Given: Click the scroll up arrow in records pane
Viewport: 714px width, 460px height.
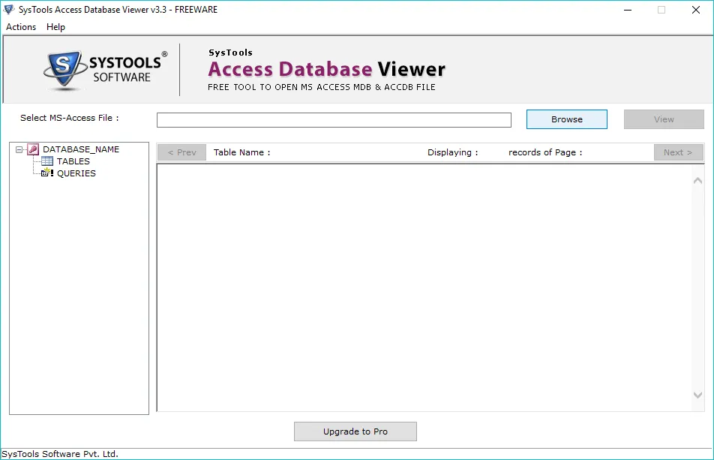Looking at the screenshot, I should tap(697, 180).
